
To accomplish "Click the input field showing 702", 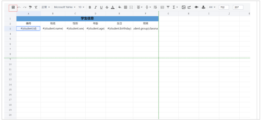I will point(224,7).
